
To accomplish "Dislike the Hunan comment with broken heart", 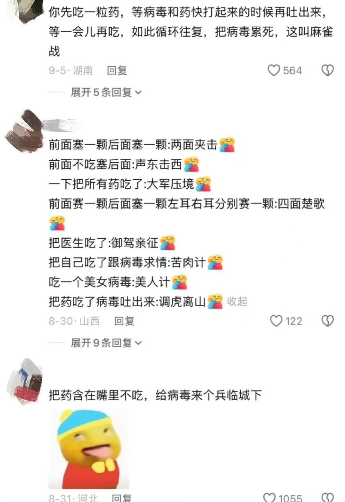I will pos(327,70).
